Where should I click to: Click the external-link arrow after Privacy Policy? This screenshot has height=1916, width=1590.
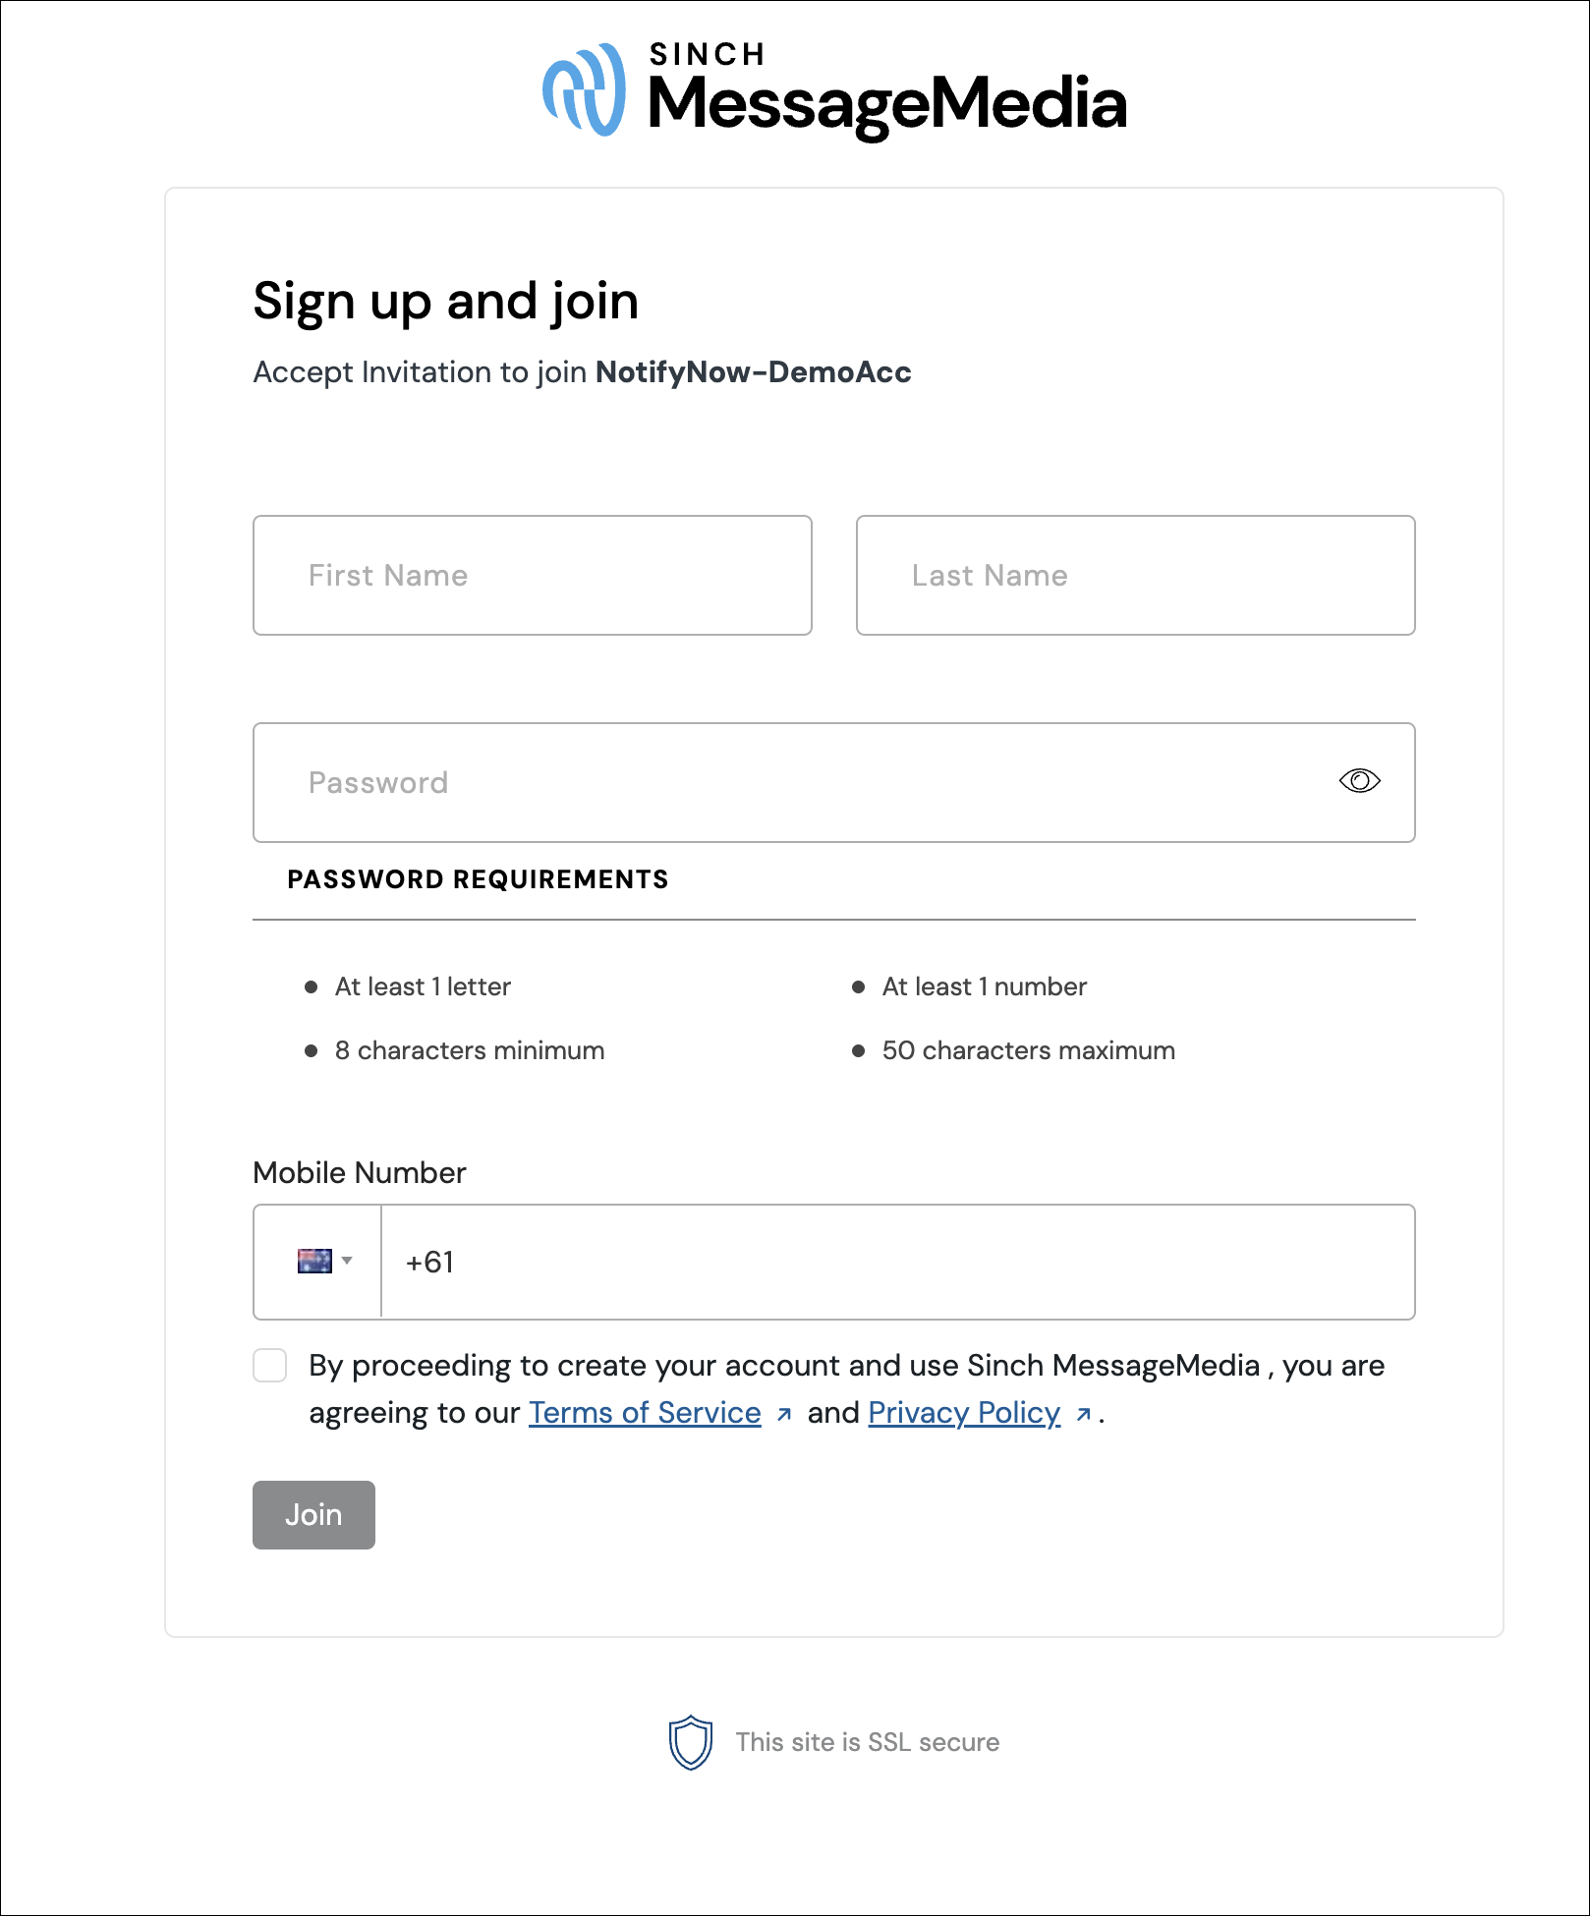pos(1083,1414)
